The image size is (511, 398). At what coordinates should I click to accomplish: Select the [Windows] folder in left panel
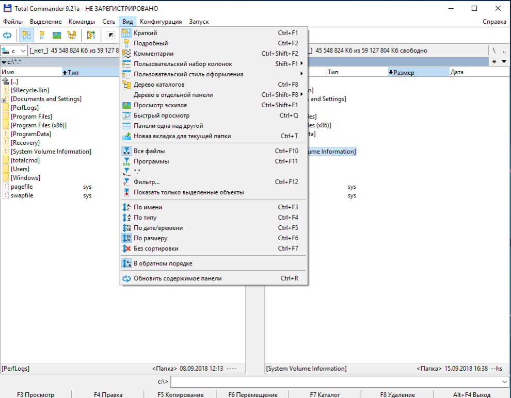pyautogui.click(x=25, y=178)
